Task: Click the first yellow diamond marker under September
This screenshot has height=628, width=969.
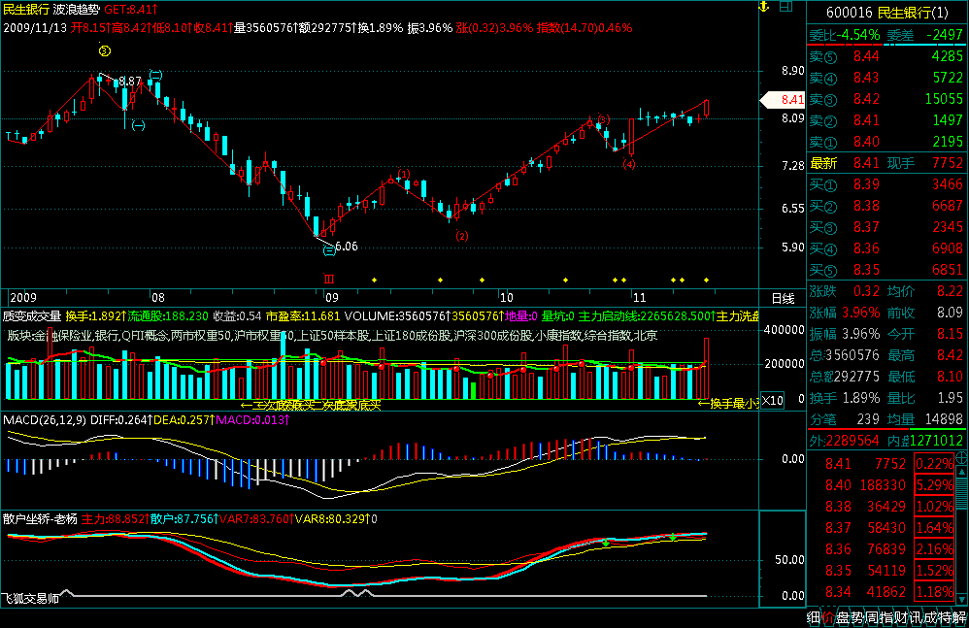Action: (x=375, y=281)
